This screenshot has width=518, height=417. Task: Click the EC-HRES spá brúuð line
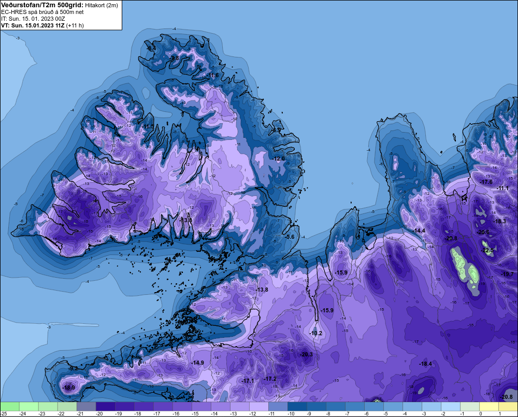[x=42, y=12]
